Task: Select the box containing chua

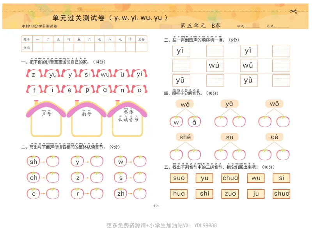Action: click(x=230, y=178)
